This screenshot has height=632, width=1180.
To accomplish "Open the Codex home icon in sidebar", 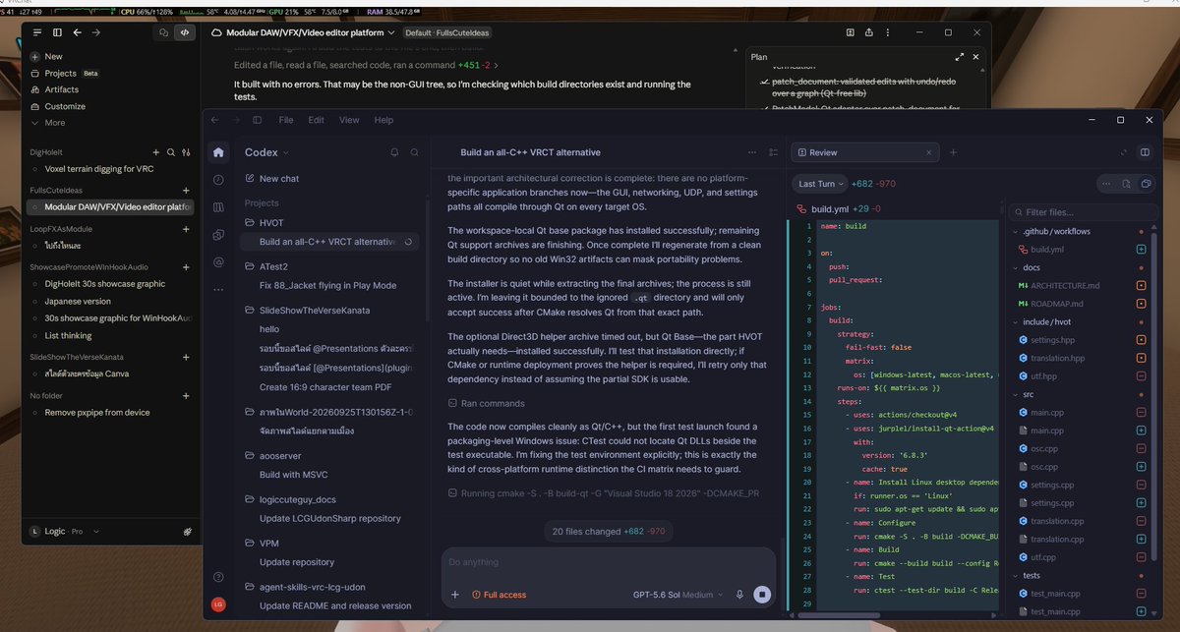I will (218, 152).
